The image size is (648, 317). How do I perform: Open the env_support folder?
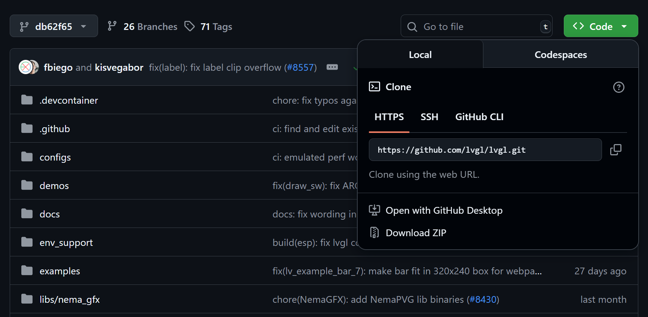pyautogui.click(x=66, y=243)
